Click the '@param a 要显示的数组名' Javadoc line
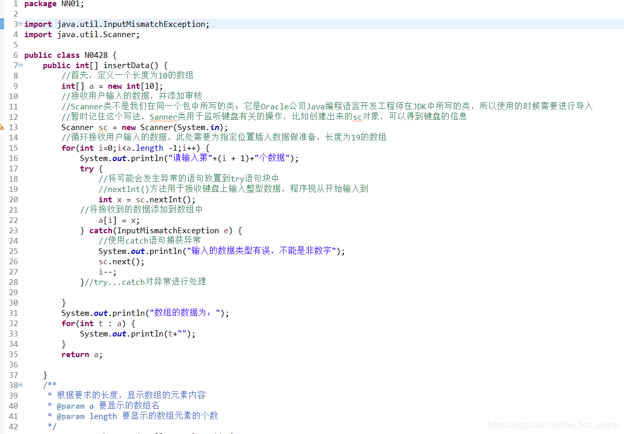The image size is (624, 434). [108, 406]
